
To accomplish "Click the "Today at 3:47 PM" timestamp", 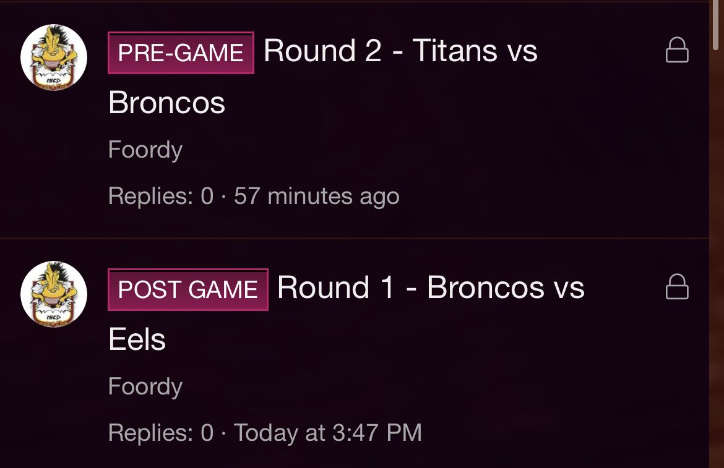I will [x=328, y=433].
